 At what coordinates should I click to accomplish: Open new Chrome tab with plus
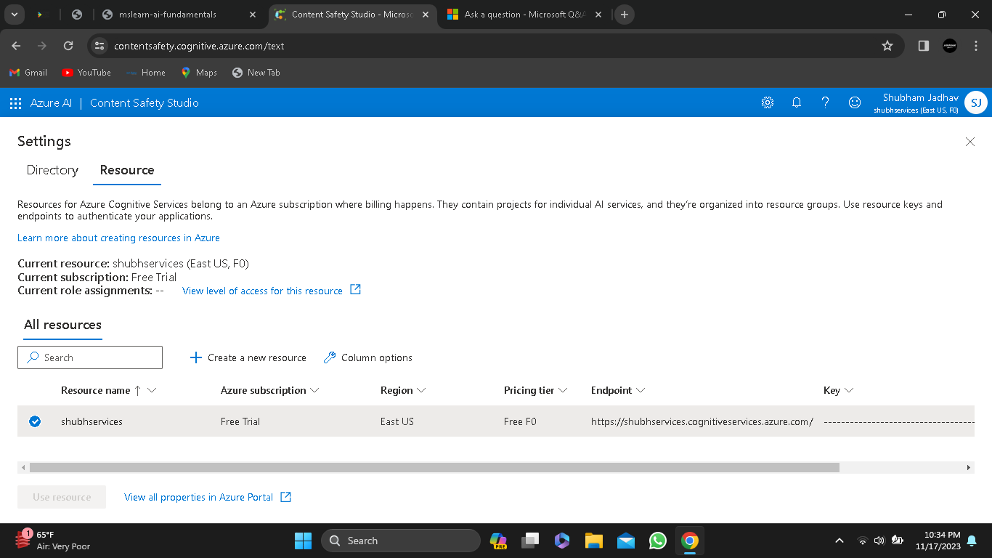[x=624, y=15]
